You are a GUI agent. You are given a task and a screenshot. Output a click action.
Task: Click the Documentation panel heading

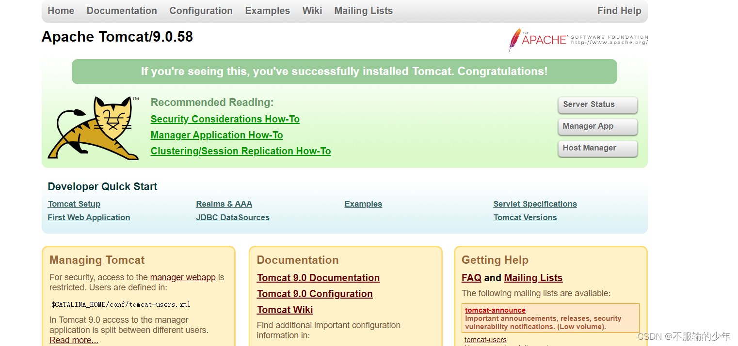pyautogui.click(x=298, y=260)
